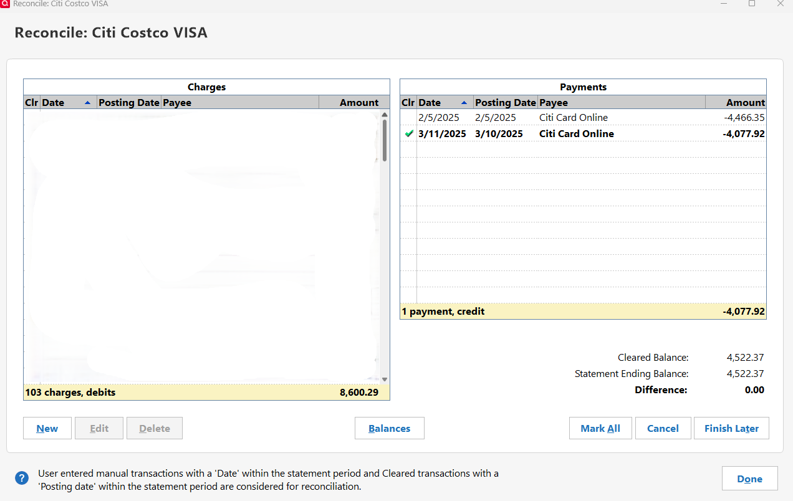Click the 8,600.29 charges total

pos(358,393)
